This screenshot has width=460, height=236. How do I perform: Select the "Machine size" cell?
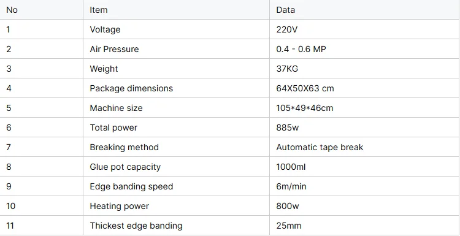(x=176, y=108)
